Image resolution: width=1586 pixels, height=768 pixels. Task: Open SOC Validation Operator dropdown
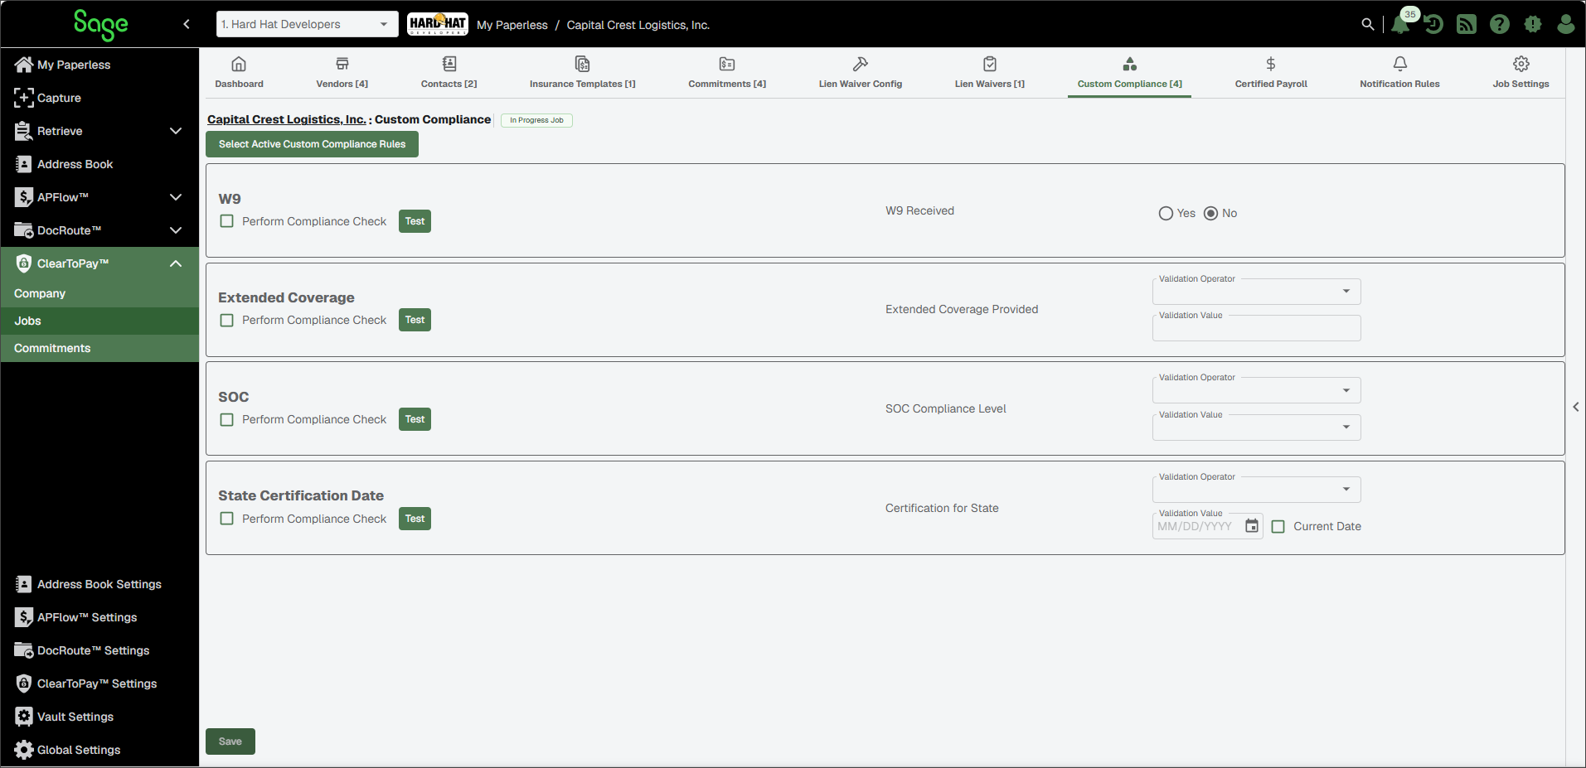point(1256,390)
